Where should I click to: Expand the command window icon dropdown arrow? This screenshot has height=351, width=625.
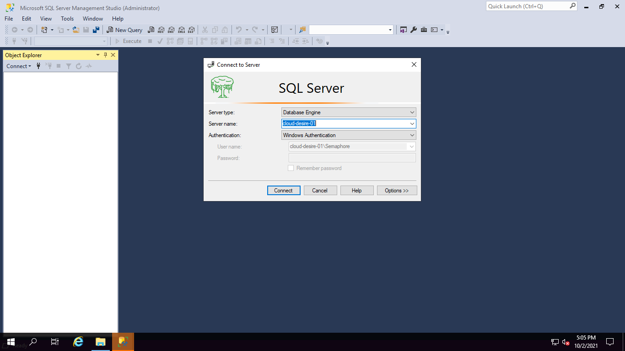click(442, 30)
